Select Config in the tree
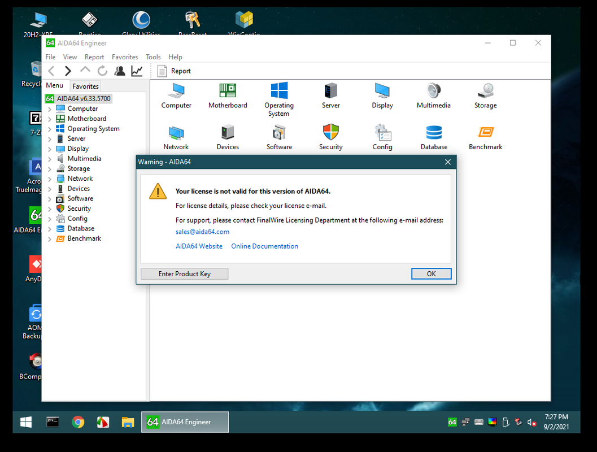This screenshot has height=452, width=597. [x=77, y=218]
